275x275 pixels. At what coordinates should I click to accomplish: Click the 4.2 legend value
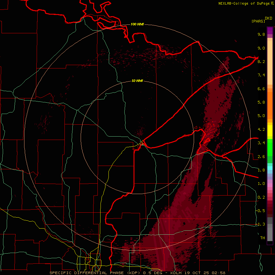(261, 130)
